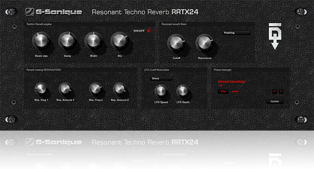Click the Width knob
Viewport: 314px width, 169px height.
tap(93, 41)
